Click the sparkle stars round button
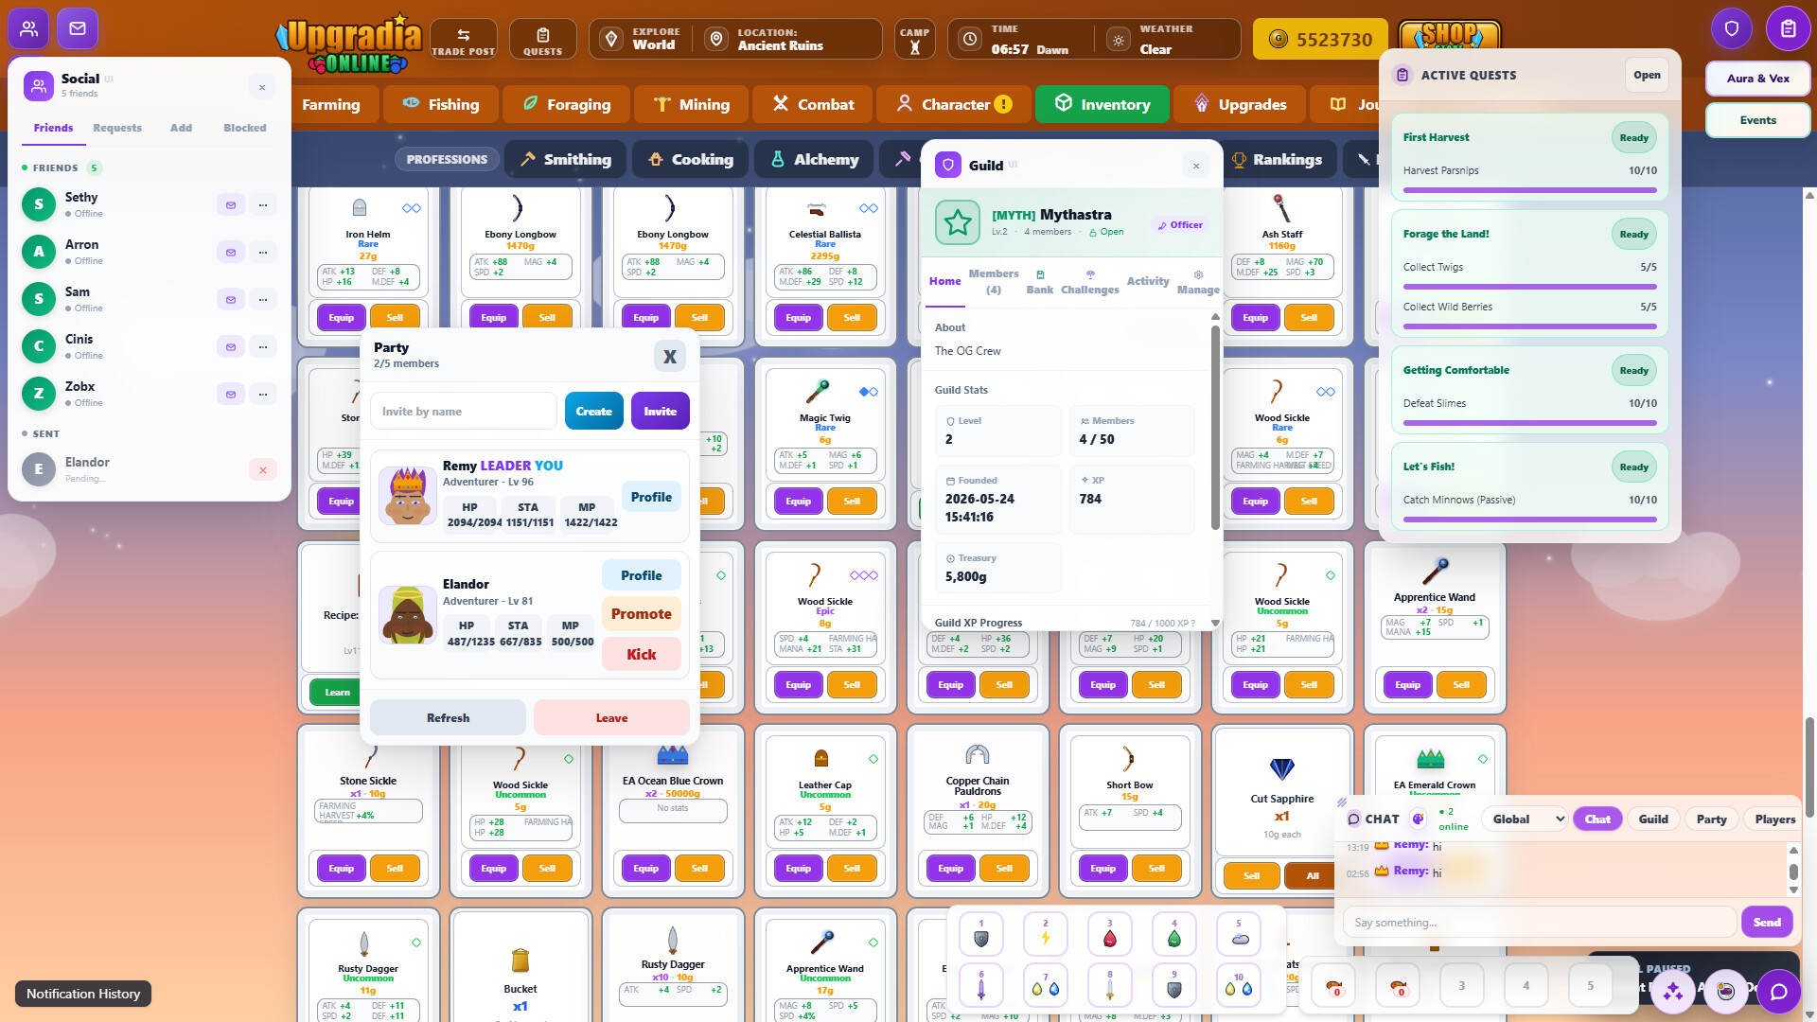Viewport: 1817px width, 1022px height. point(1673,991)
